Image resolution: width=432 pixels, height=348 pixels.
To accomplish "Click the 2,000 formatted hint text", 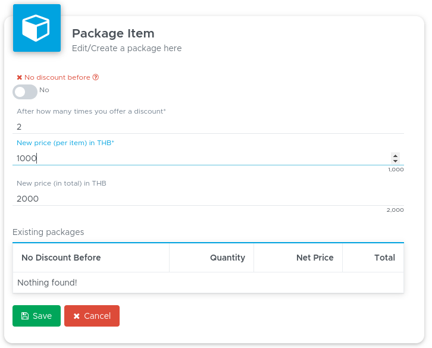I will 395,210.
